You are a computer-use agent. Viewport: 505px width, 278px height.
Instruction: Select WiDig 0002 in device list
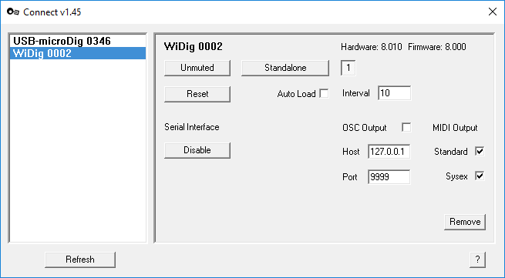78,53
